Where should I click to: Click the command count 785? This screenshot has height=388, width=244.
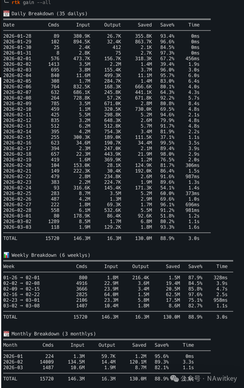tap(55, 104)
